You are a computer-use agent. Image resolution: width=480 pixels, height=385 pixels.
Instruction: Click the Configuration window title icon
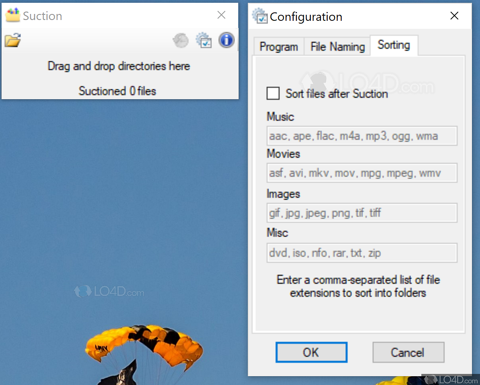click(260, 16)
